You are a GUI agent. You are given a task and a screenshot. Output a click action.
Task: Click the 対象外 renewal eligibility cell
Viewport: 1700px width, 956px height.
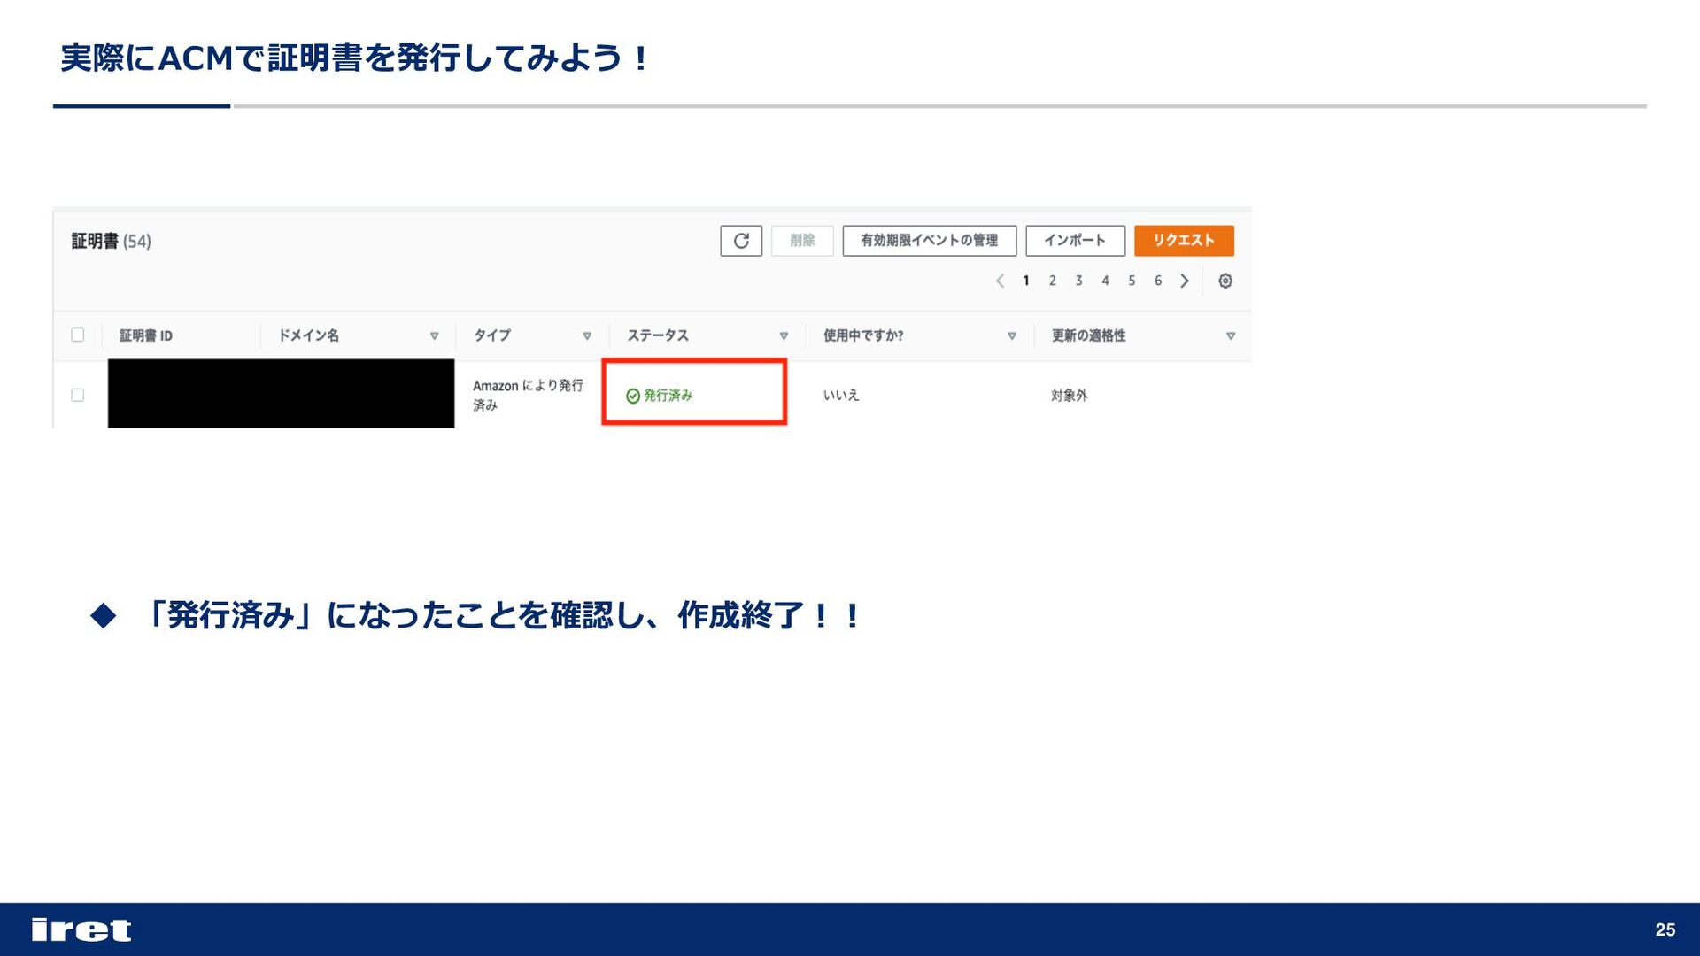[1070, 396]
